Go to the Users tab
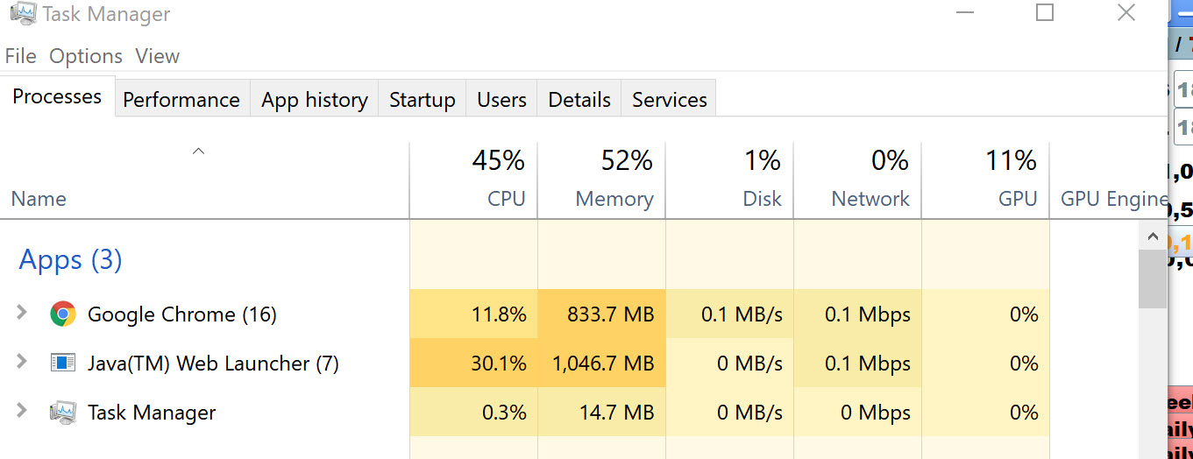This screenshot has height=459, width=1193. 501,100
